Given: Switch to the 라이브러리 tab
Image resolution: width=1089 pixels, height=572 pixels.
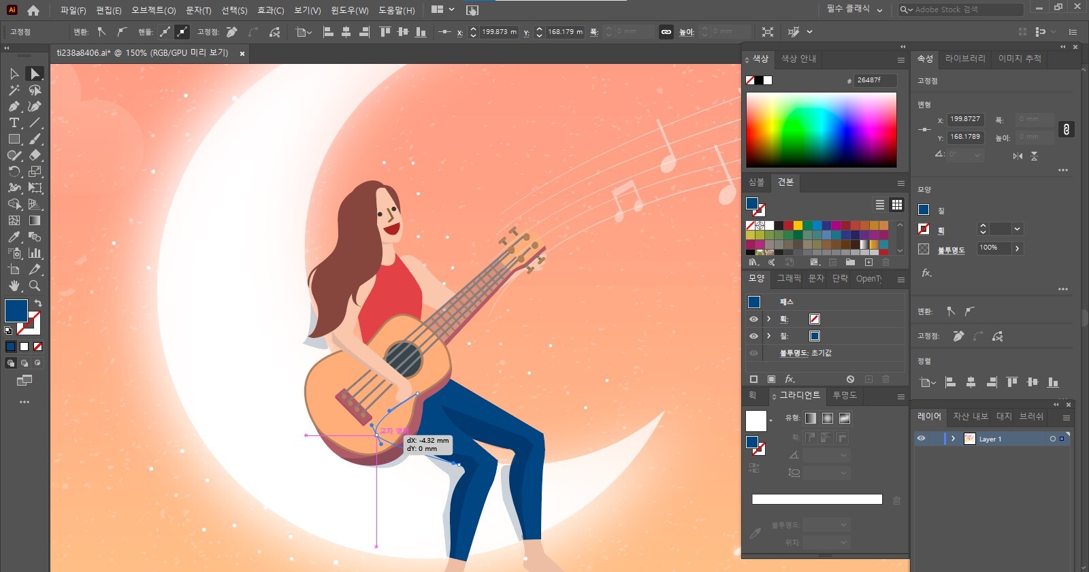Looking at the screenshot, I should pos(964,58).
